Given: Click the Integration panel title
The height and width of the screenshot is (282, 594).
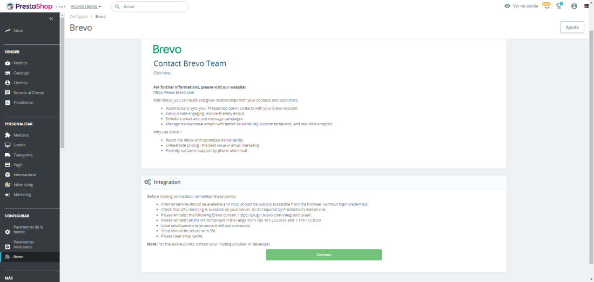Looking at the screenshot, I should pyautogui.click(x=167, y=182).
